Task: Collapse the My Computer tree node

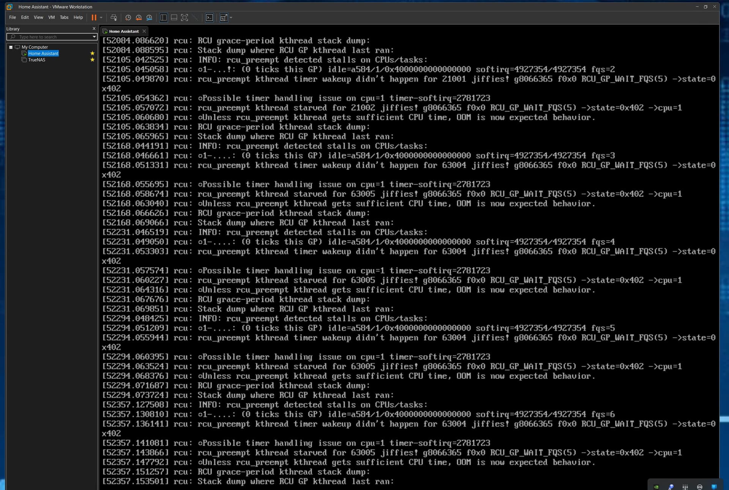Action: coord(11,47)
